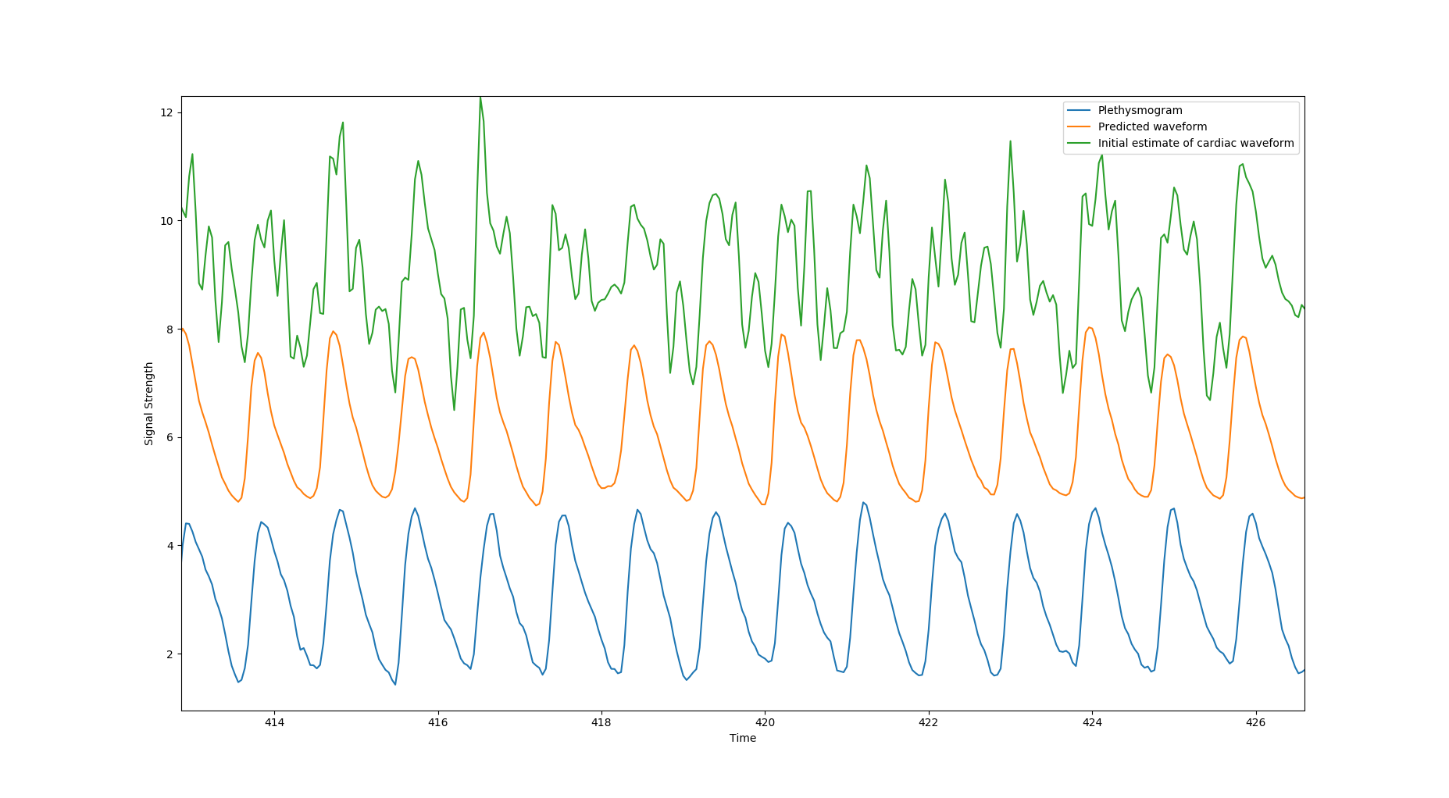Click the Predicted waveform legend label
The height and width of the screenshot is (798, 1449).
pyautogui.click(x=1152, y=127)
